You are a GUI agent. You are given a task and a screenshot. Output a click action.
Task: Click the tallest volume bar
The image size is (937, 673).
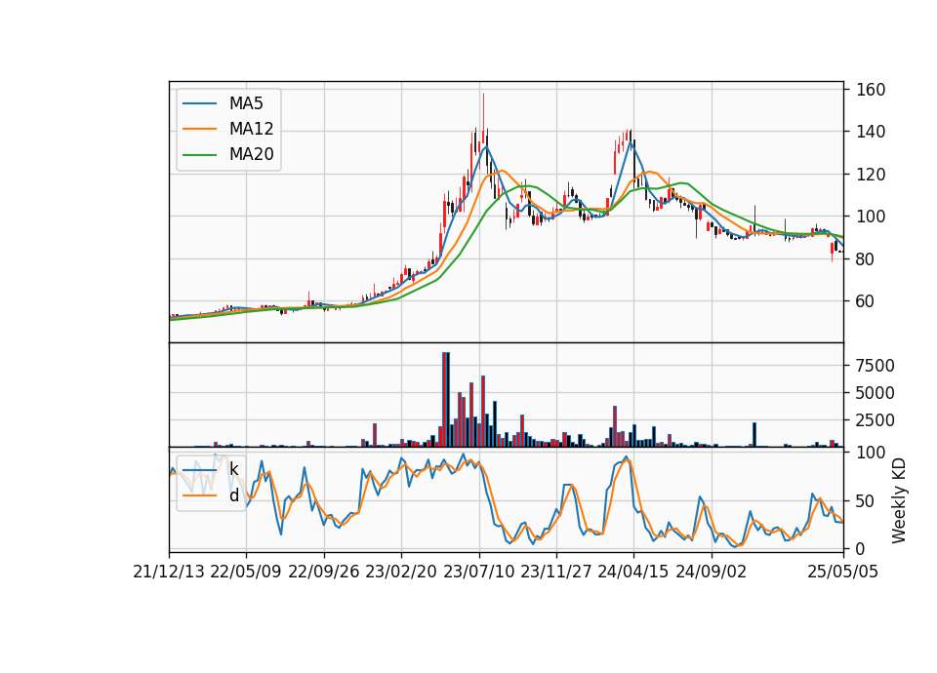[x=446, y=400]
